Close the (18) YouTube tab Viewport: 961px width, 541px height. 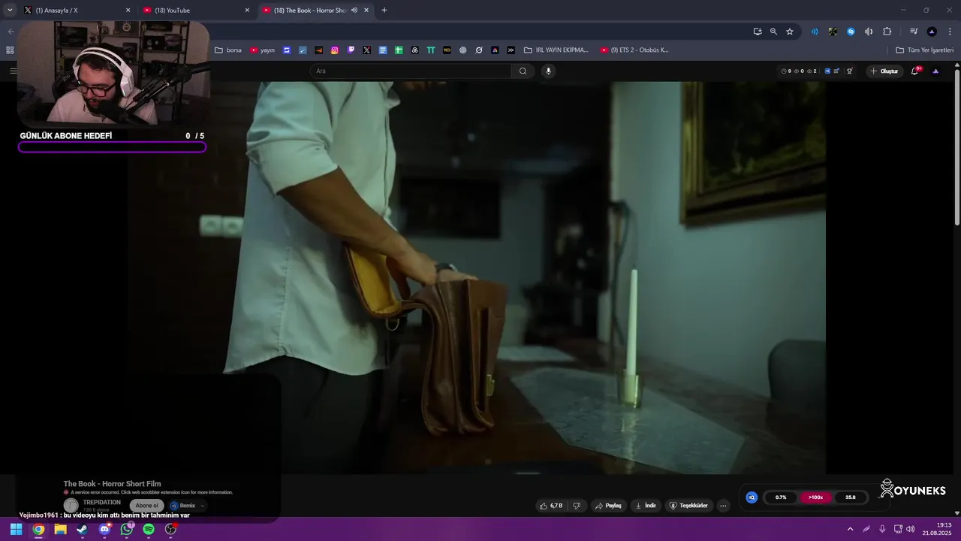pos(247,11)
